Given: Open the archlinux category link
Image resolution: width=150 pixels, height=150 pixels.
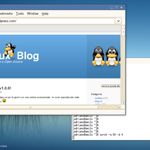Looking at the screenshot, I should [x=99, y=98].
